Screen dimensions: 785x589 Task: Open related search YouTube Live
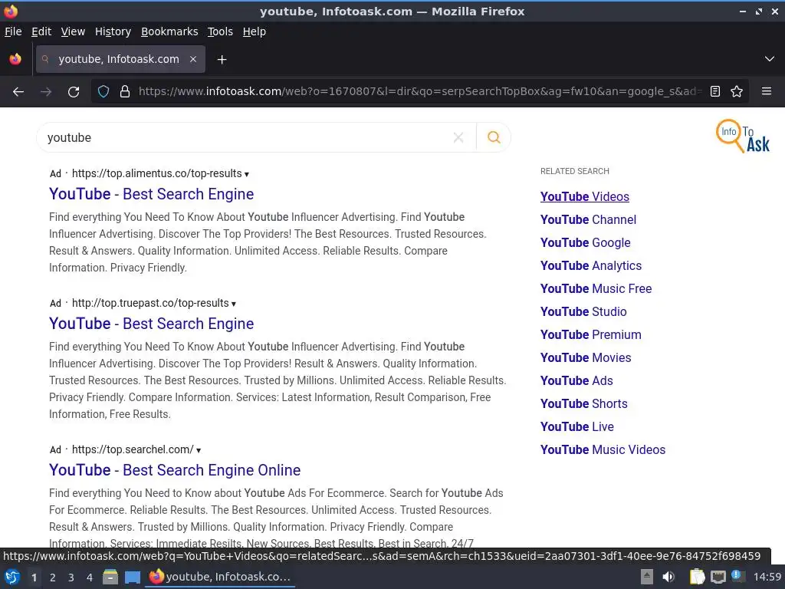tap(577, 426)
